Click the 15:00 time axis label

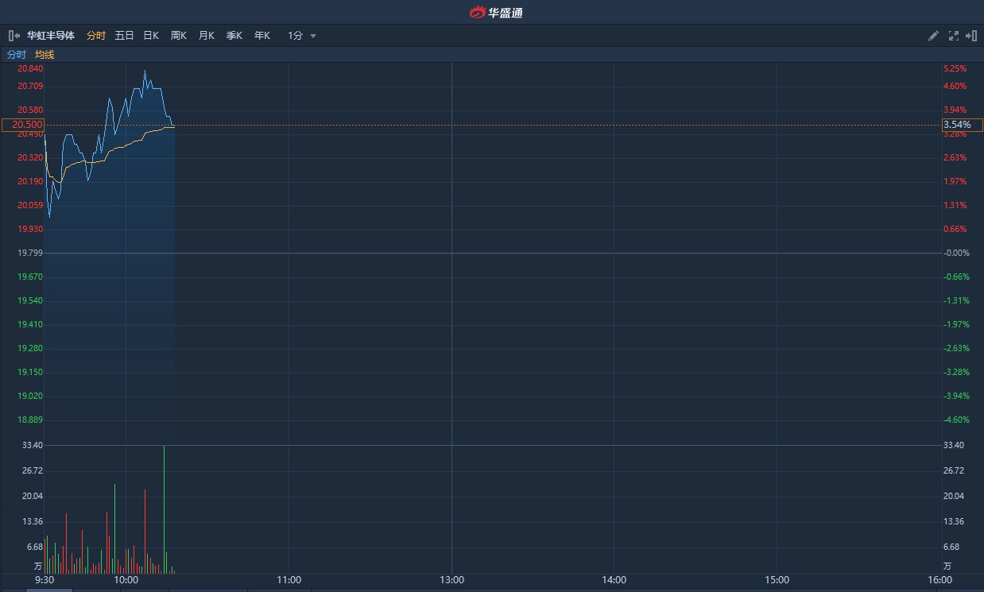777,580
